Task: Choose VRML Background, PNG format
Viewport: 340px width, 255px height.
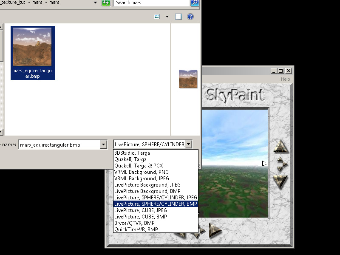Action: (156, 172)
